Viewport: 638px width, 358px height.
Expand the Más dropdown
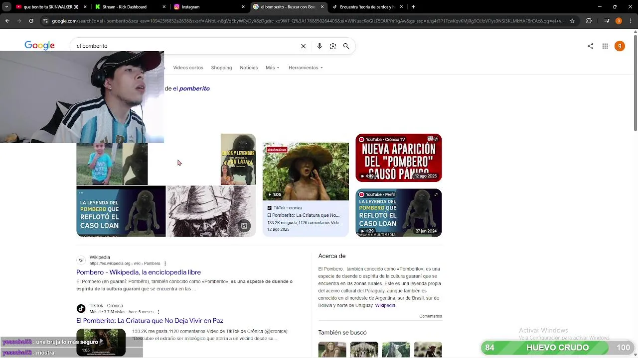click(273, 68)
